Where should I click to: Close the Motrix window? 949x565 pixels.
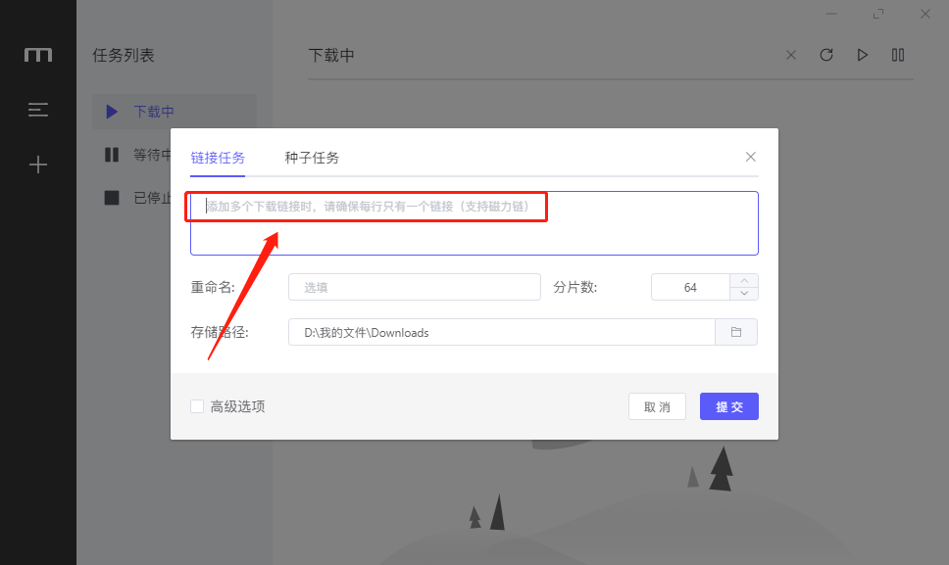(925, 14)
